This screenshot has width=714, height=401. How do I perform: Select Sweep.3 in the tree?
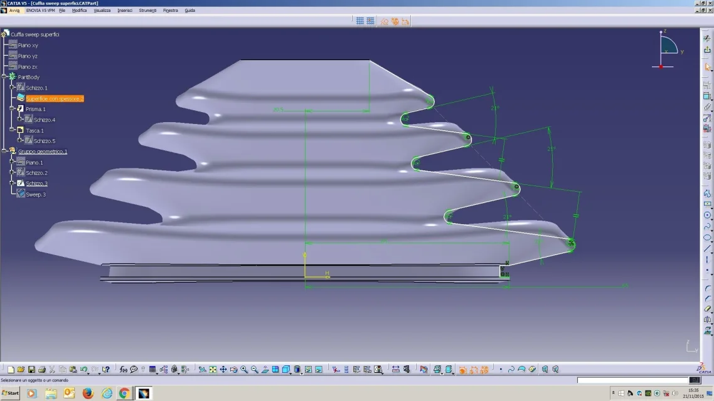pos(36,195)
